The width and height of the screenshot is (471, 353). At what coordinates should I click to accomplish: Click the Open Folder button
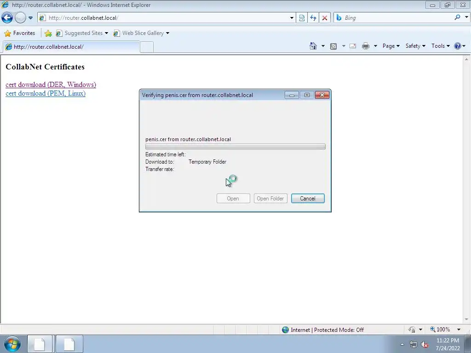tap(270, 199)
